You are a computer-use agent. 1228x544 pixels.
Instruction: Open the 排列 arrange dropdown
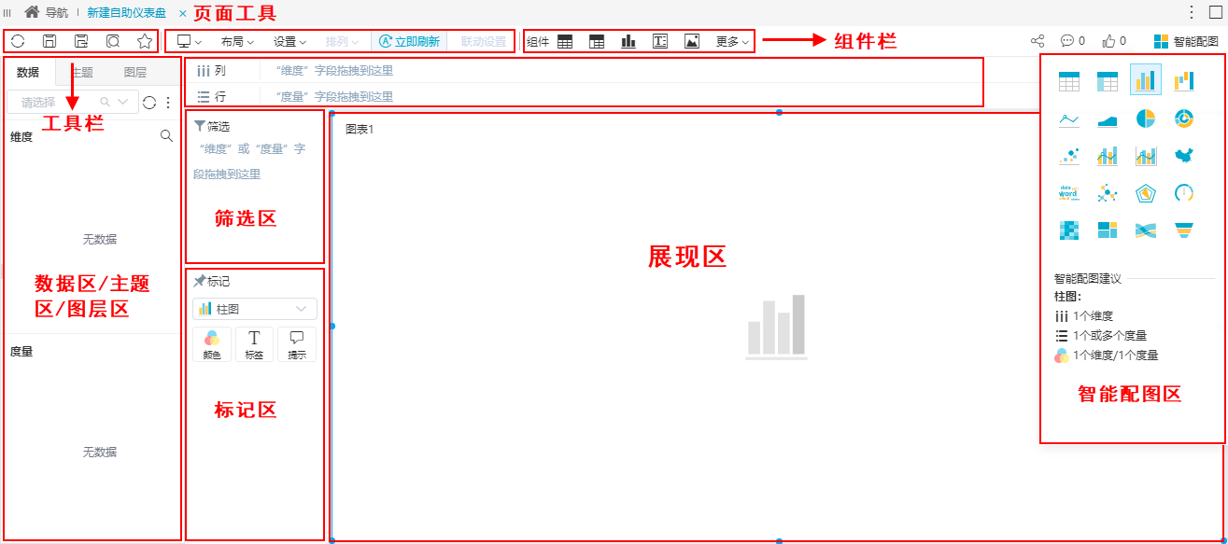[x=342, y=42]
